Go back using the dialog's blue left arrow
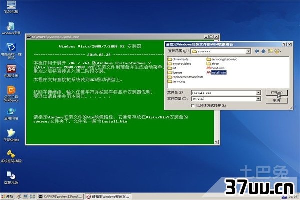The image size is (300, 200). click(257, 51)
